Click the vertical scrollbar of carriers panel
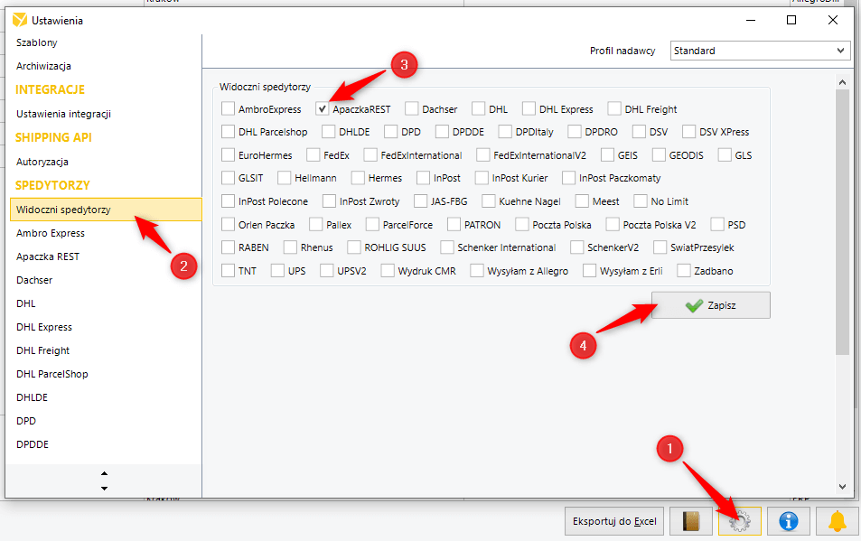The width and height of the screenshot is (861, 541). 843,217
